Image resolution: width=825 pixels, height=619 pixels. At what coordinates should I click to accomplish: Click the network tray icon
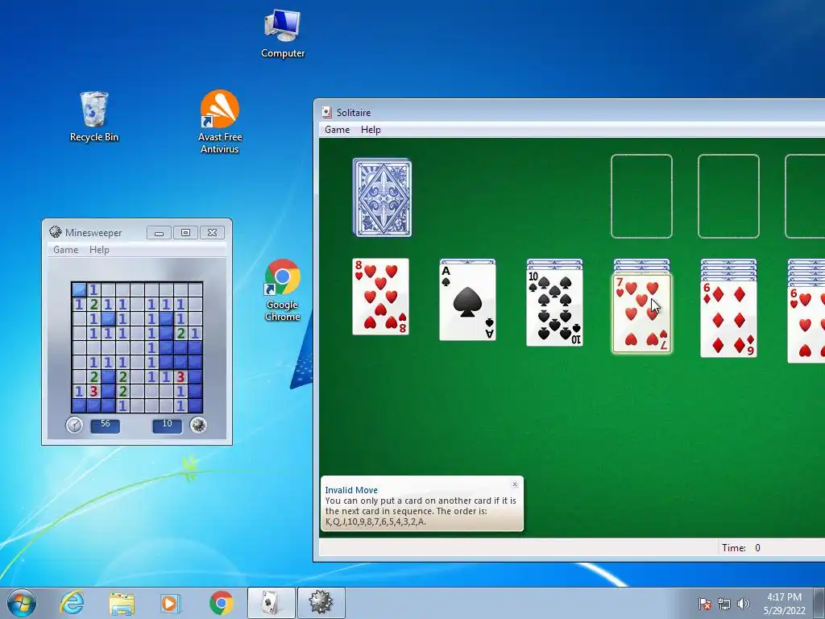[724, 604]
